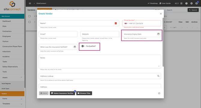Screen dimensions: 201x108
Task: Open the help question mark icon
Action: [x=186, y=4]
